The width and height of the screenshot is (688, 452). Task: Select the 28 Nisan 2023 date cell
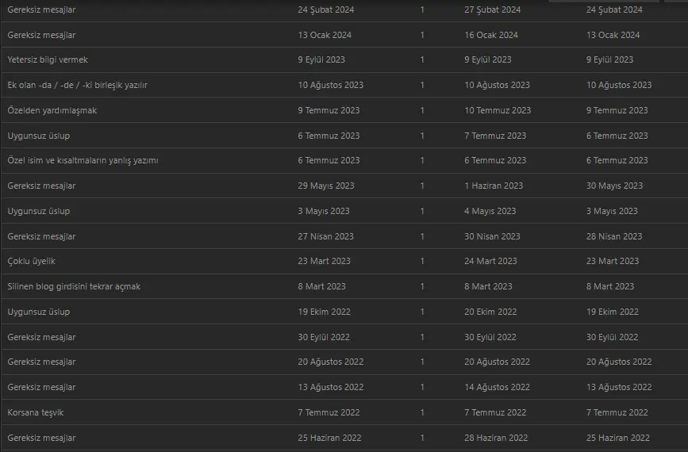[614, 237]
